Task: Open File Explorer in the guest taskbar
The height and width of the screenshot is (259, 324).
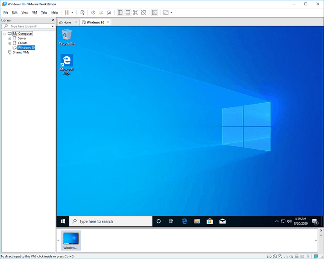Action: (197, 221)
